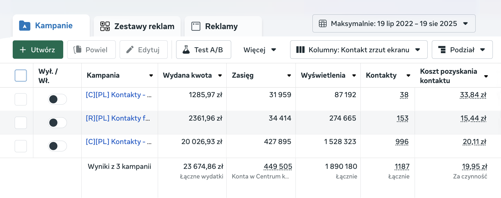Click the flask icon for Test A/B
The image size is (501, 198).
186,50
